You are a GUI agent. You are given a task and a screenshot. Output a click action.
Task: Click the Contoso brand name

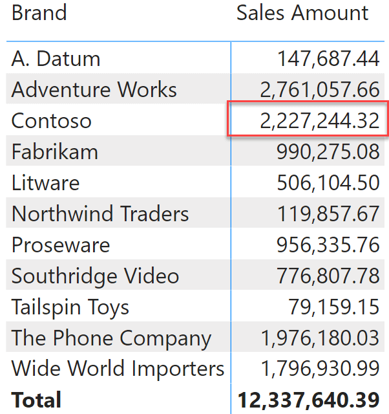[52, 121]
